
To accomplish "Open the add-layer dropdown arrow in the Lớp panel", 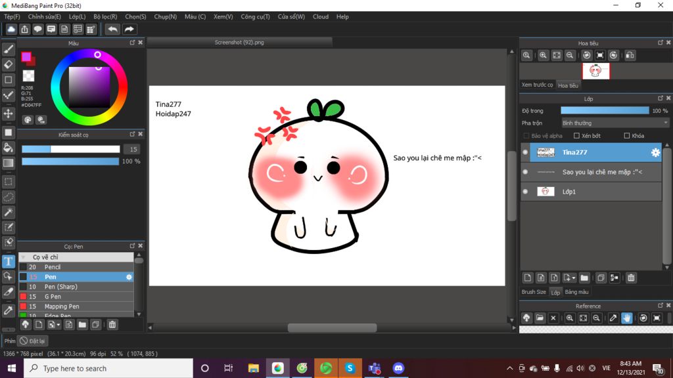I will point(573,278).
